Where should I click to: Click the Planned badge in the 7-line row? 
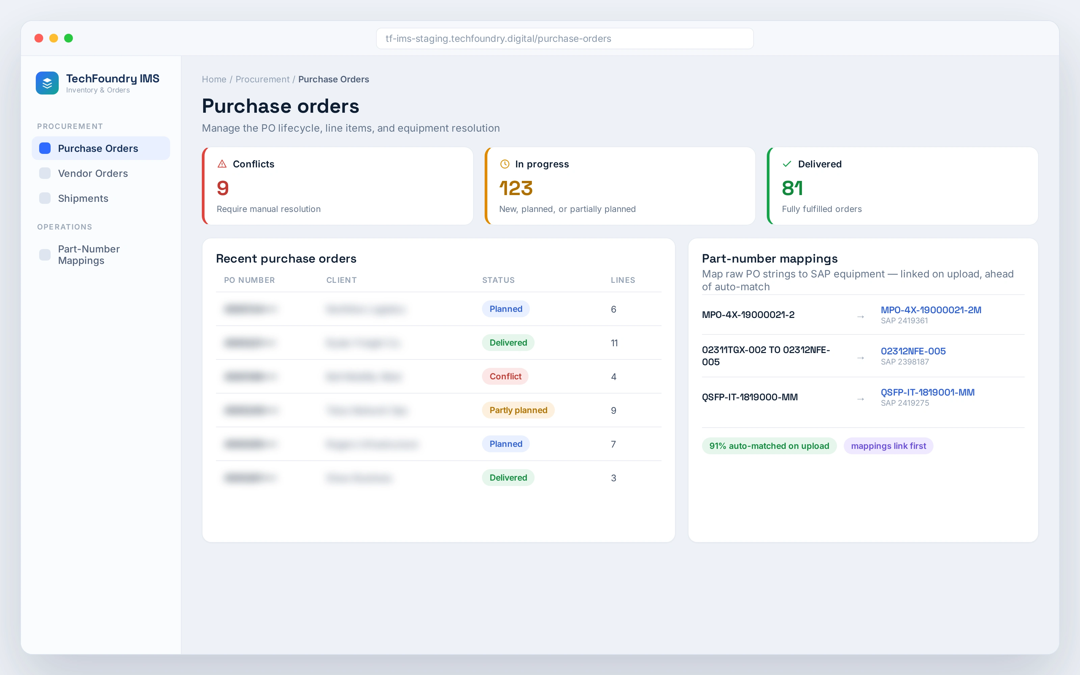[x=506, y=444]
